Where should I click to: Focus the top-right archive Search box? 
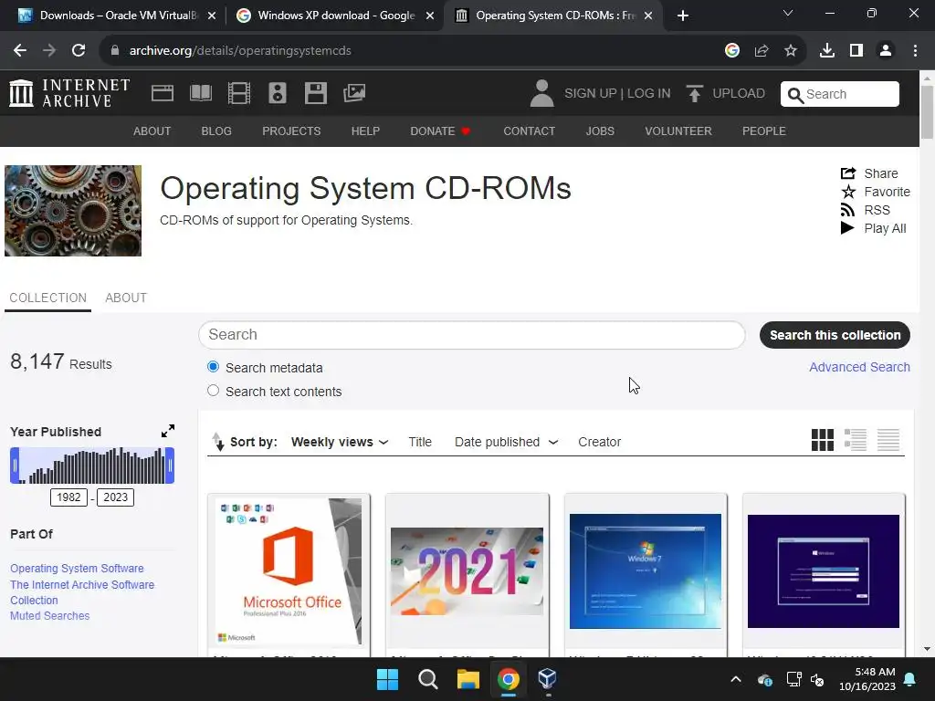(x=840, y=94)
